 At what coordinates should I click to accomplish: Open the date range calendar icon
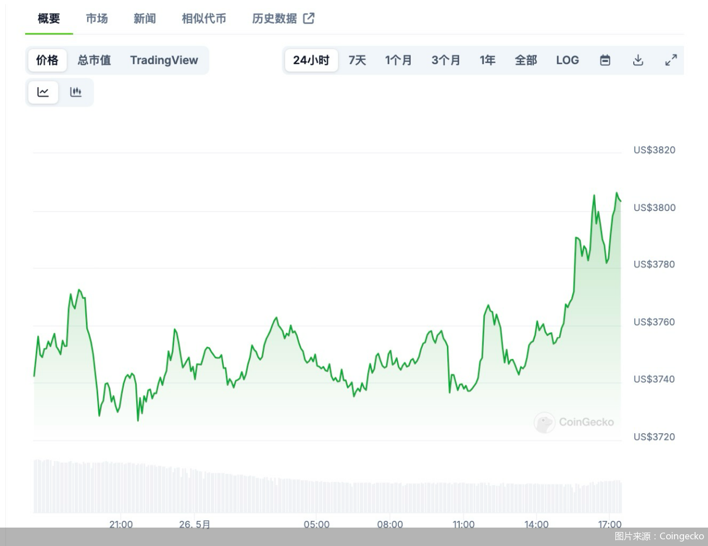click(x=605, y=60)
